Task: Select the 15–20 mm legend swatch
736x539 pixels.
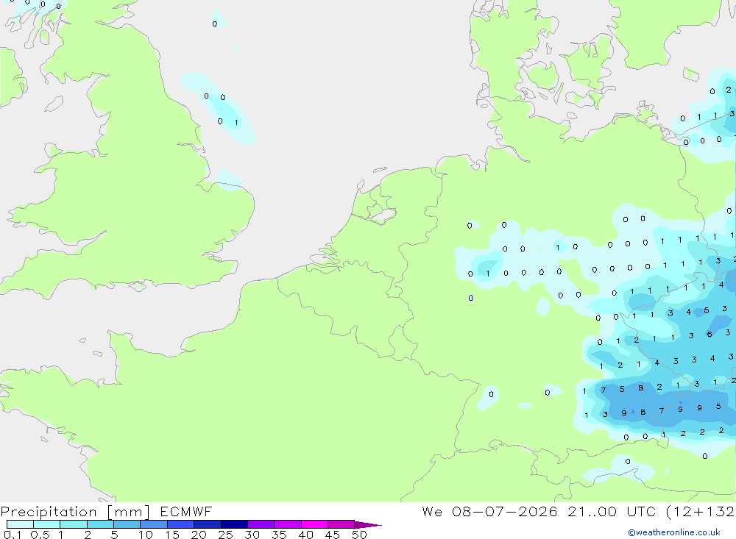Action: pyautogui.click(x=180, y=524)
